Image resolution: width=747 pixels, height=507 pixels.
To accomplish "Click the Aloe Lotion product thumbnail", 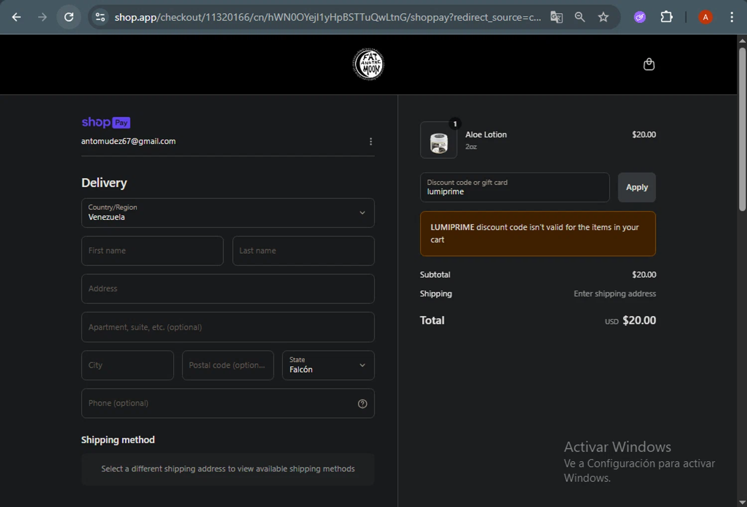I will pos(439,140).
